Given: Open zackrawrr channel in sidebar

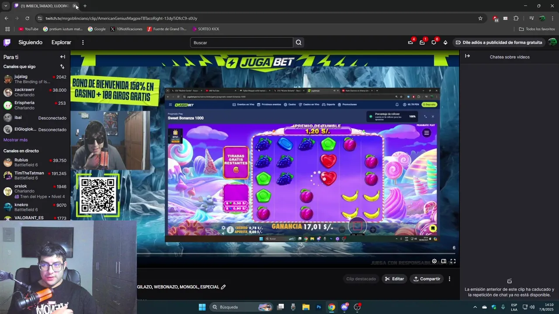Looking at the screenshot, I should click(35, 92).
